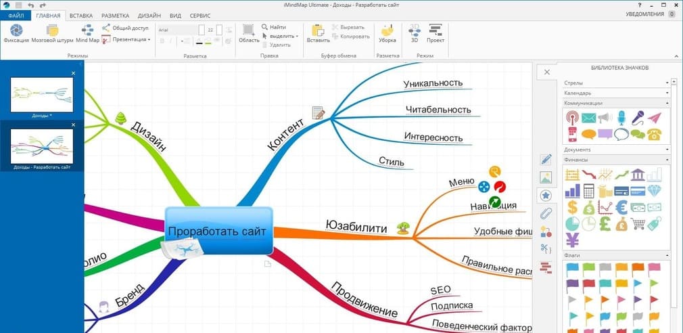The width and height of the screenshot is (683, 333).
Task: Click the redo arrow in title bar
Action: [42, 5]
